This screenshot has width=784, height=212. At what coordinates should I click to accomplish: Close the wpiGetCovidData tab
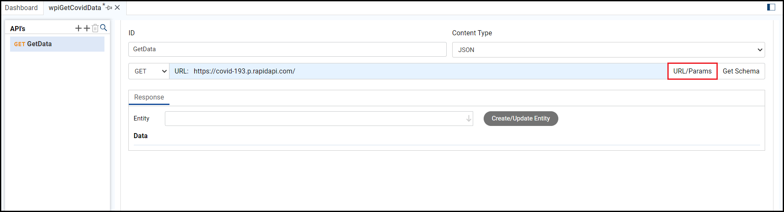point(117,8)
